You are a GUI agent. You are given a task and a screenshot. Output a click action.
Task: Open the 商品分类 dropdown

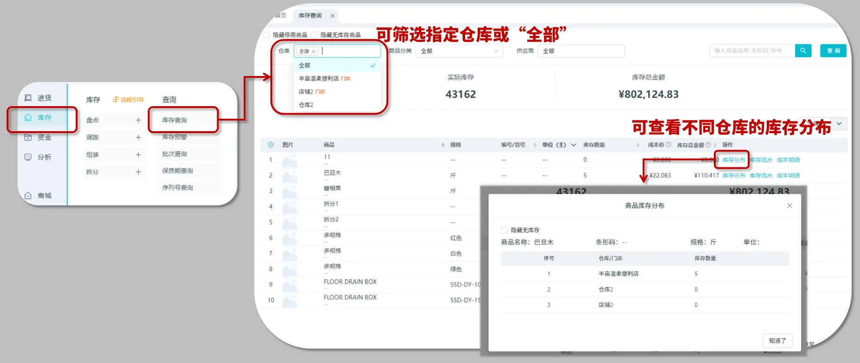459,51
